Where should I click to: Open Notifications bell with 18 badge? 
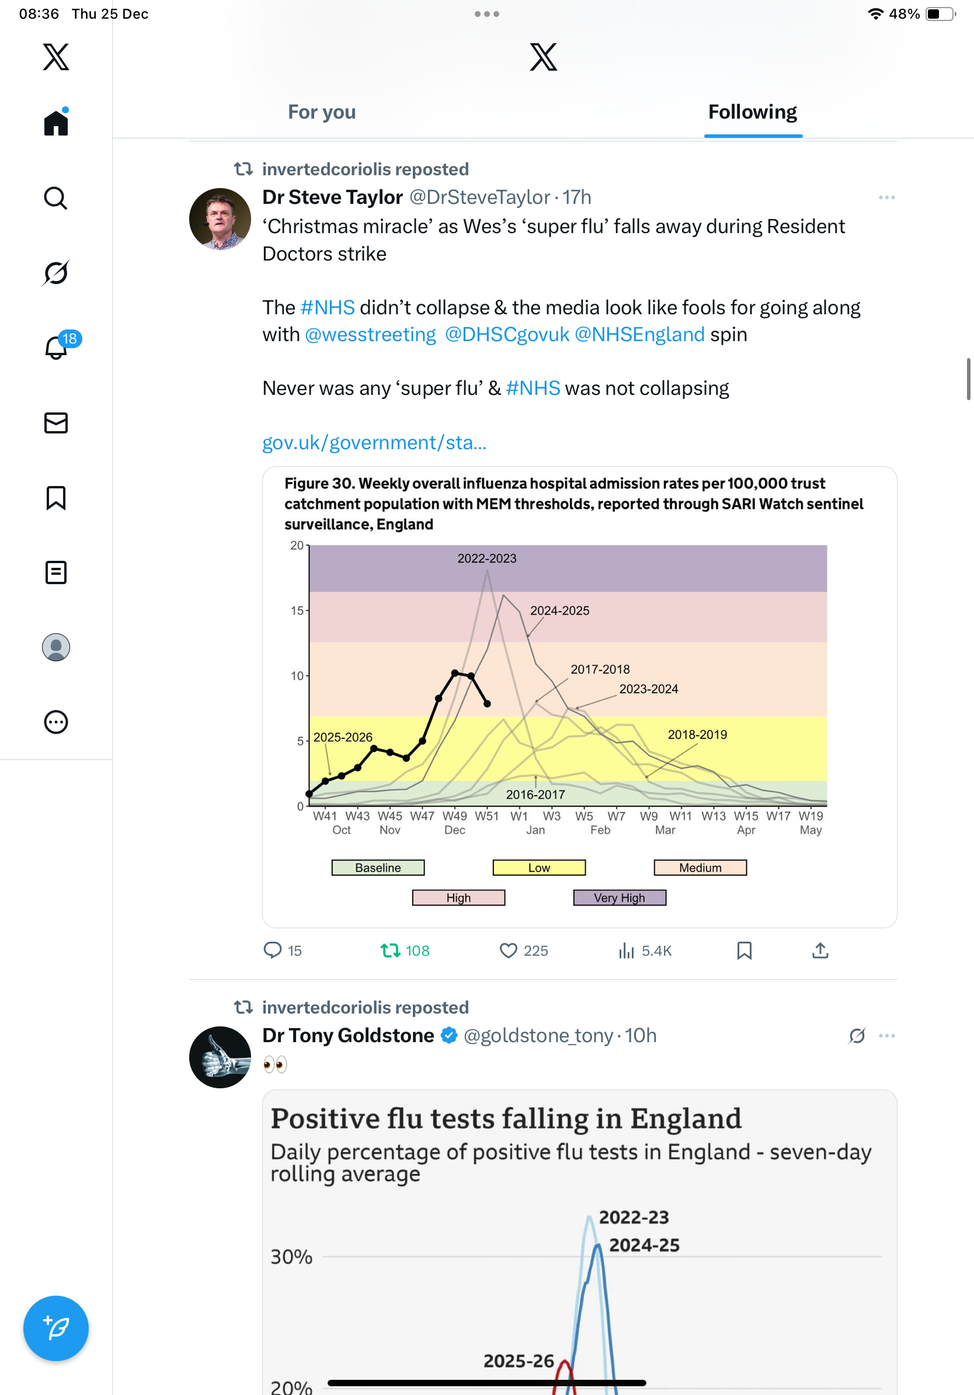[x=57, y=348]
